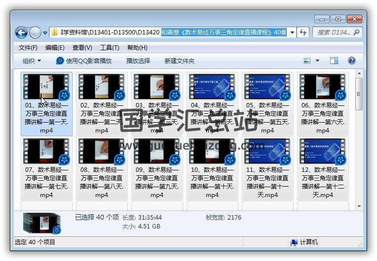
Task: Open the 帮助(H) menu
Action: click(137, 48)
